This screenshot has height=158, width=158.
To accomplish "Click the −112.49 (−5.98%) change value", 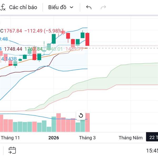I will 44,31.
